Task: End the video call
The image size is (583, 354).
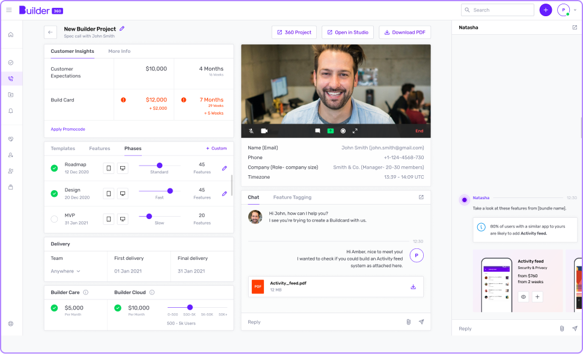Action: pos(420,131)
